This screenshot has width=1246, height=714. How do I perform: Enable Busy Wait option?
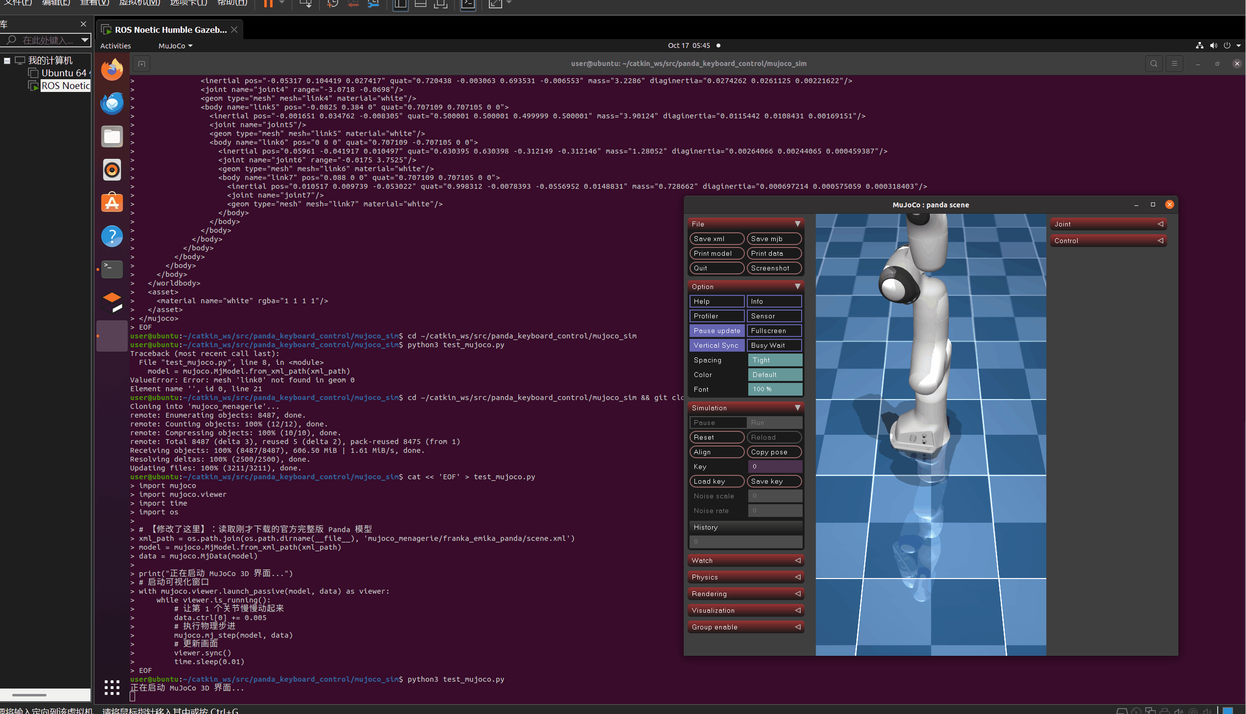774,345
